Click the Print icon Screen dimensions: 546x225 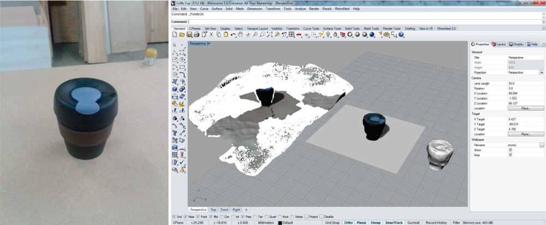(x=197, y=35)
